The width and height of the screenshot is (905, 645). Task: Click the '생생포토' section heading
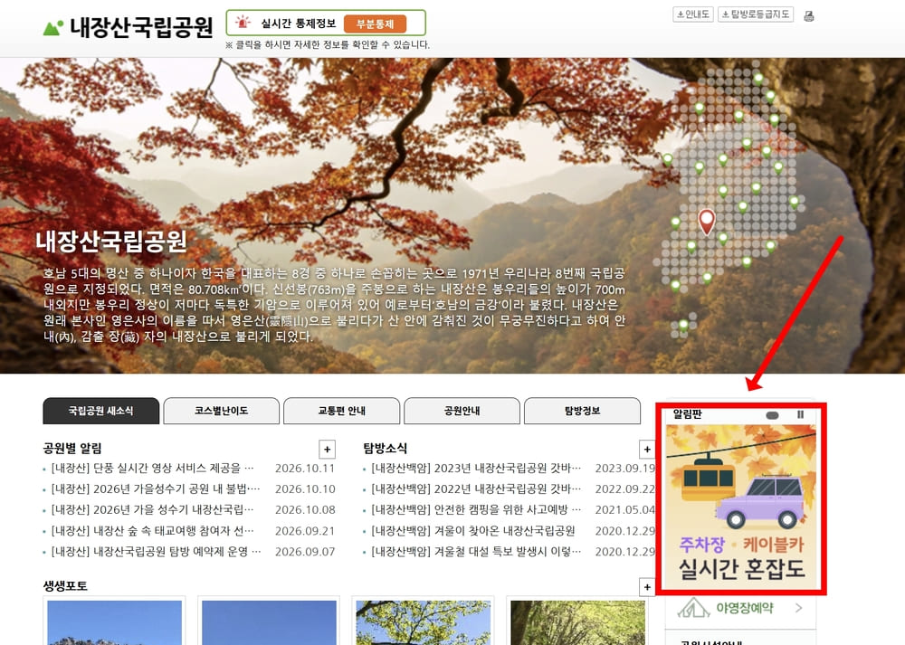(x=65, y=586)
